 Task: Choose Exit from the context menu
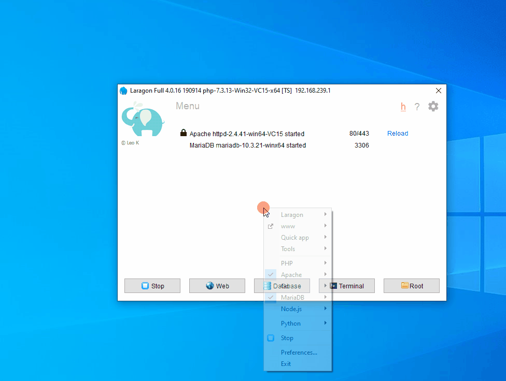coord(298,363)
